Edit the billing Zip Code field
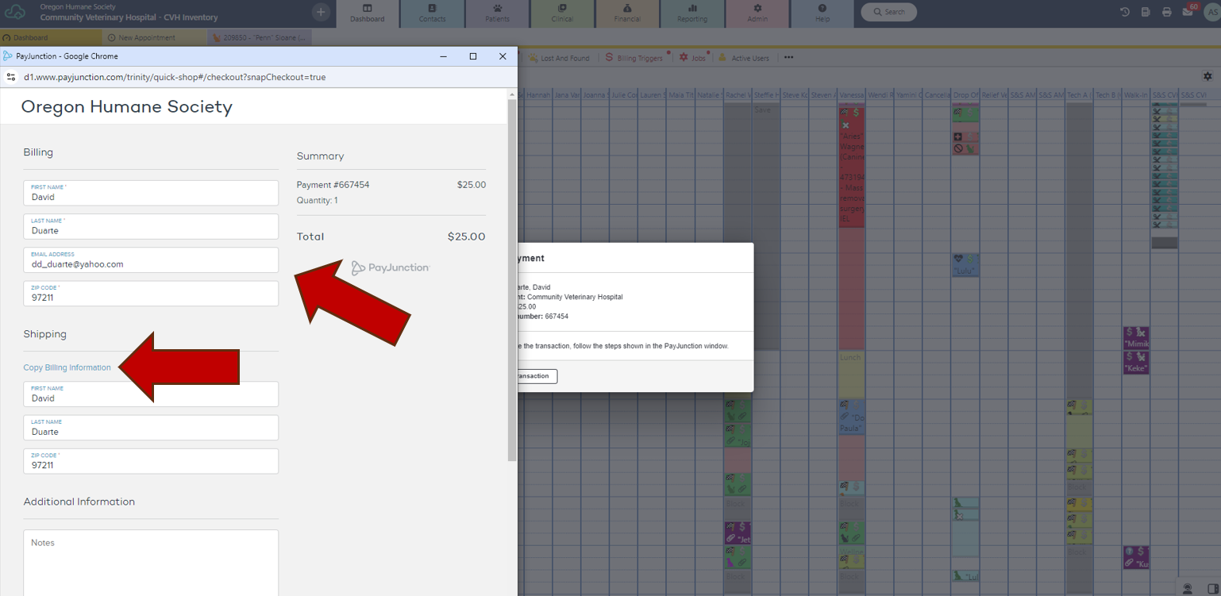The width and height of the screenshot is (1221, 596). click(x=151, y=293)
